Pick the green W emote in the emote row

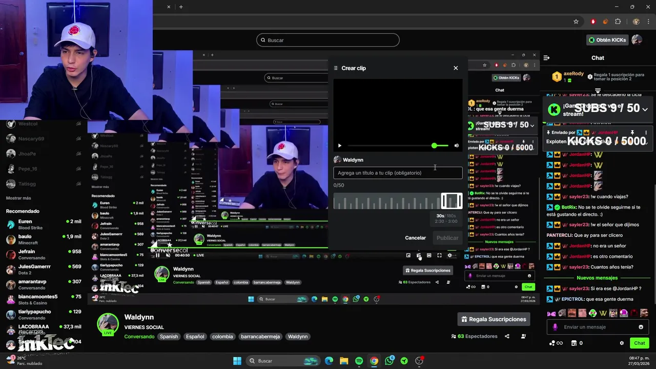pyautogui.click(x=603, y=313)
